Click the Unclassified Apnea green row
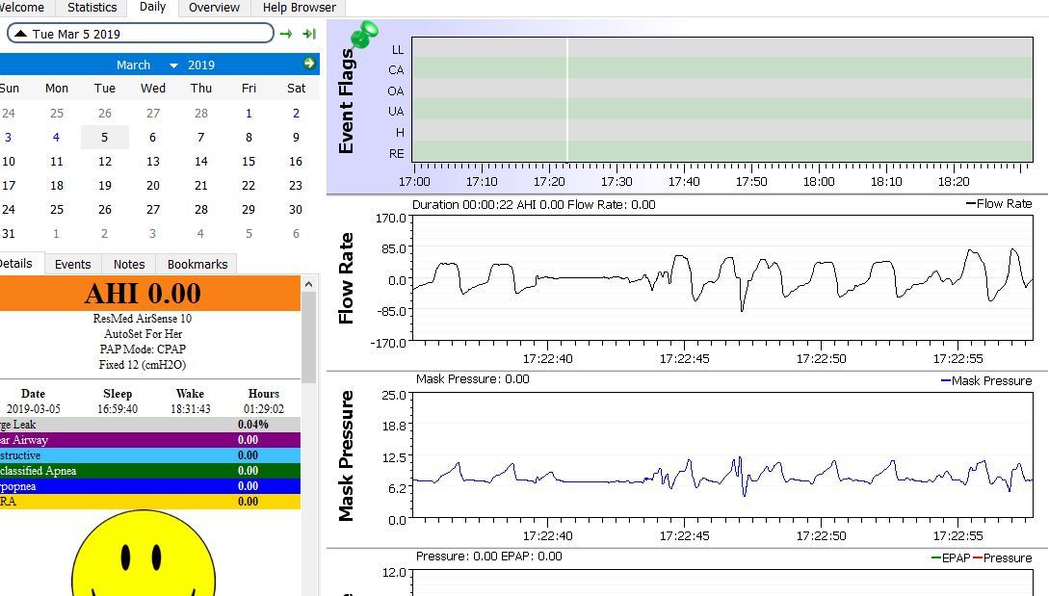The height and width of the screenshot is (596, 1049). click(150, 471)
